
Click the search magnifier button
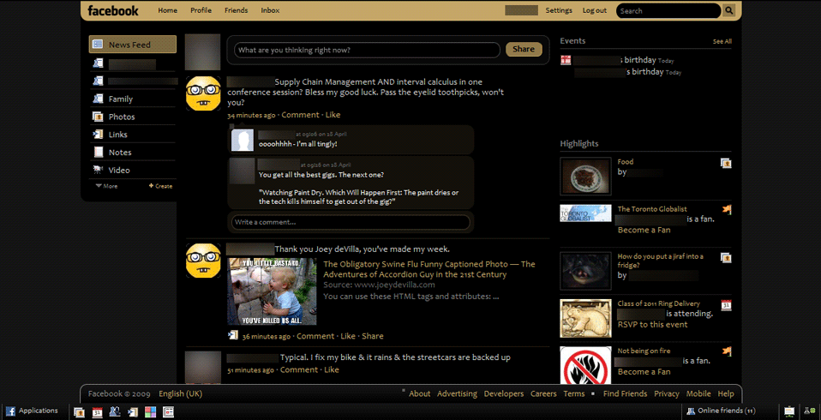pos(728,10)
